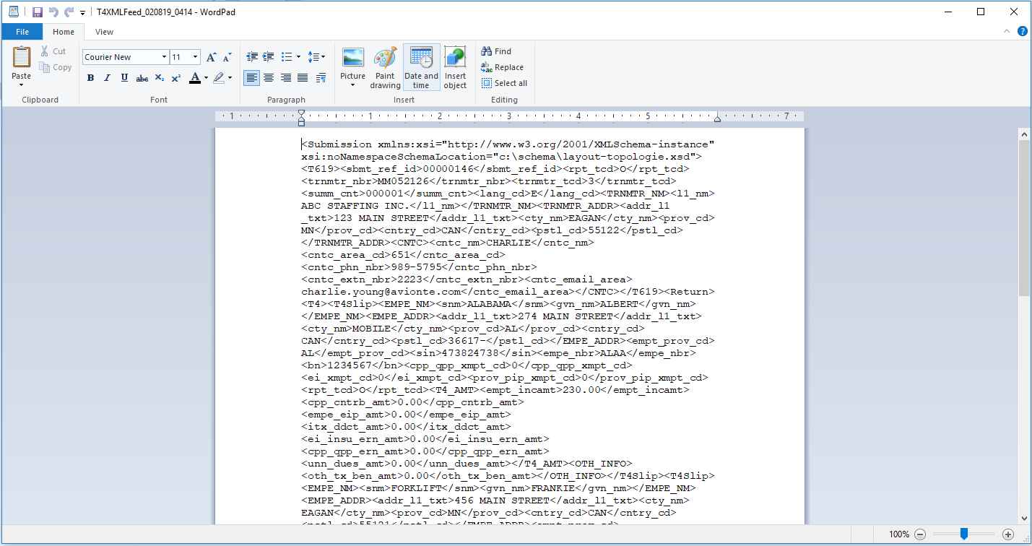The height and width of the screenshot is (546, 1032).
Task: Align text to the right
Action: tap(286, 78)
